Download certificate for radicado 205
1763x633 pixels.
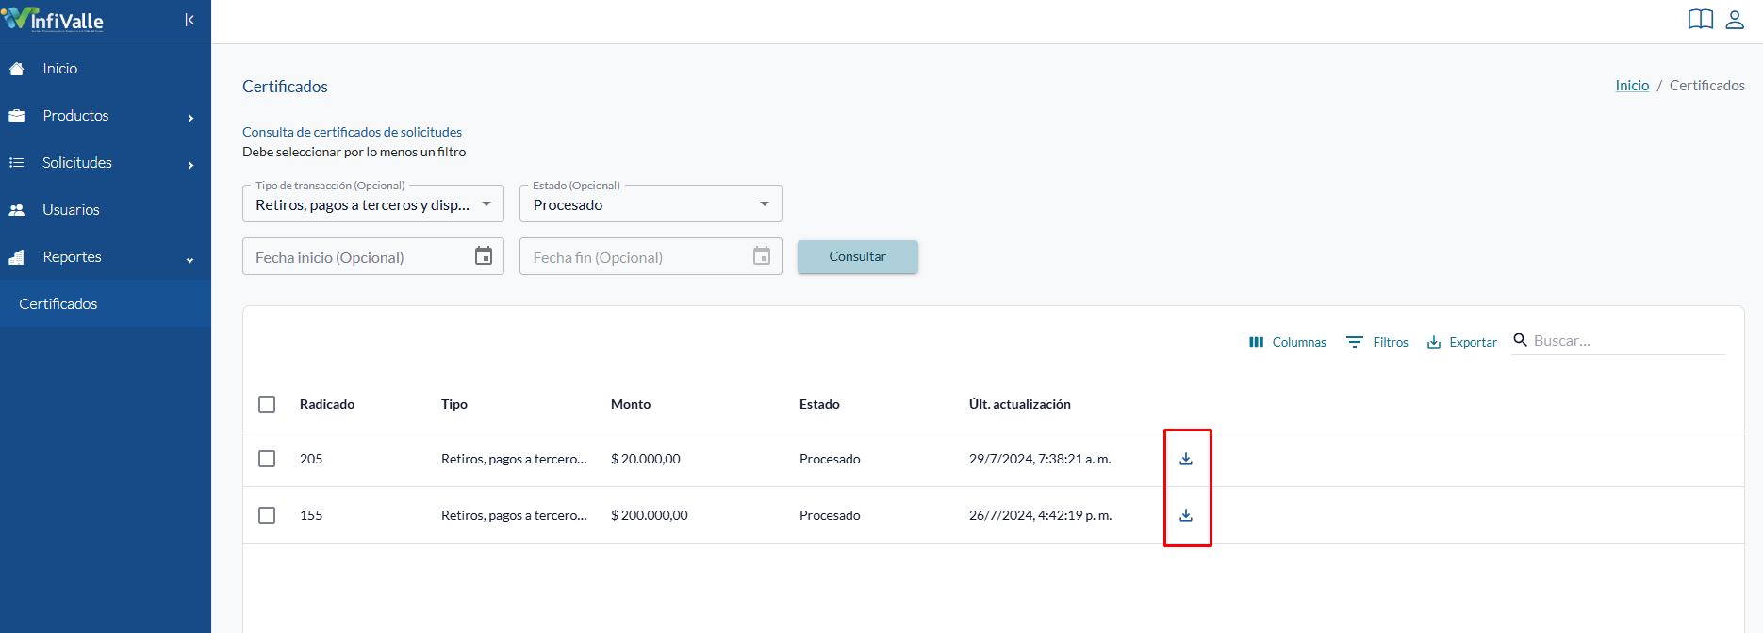tap(1186, 459)
